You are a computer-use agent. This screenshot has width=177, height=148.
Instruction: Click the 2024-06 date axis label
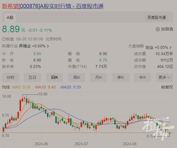click(41, 144)
